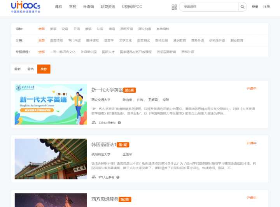Filter special courses by 外语讲中国
The width and height of the screenshot is (280, 207).
pos(89,52)
